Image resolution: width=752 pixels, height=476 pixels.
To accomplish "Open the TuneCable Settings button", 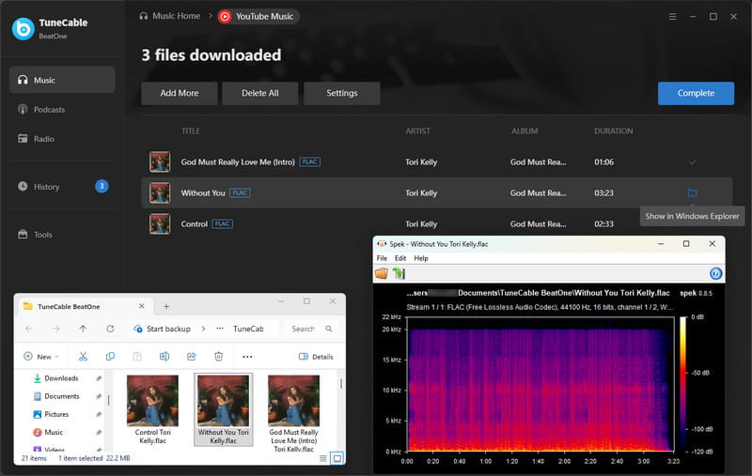I will tap(342, 93).
